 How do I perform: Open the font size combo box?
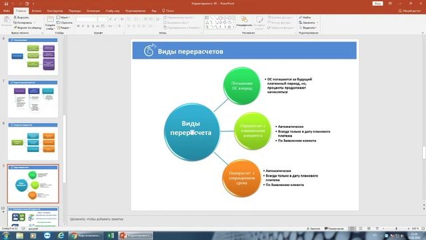coord(103,19)
